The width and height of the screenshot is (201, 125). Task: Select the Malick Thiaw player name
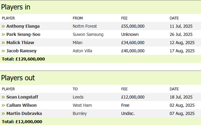tap(20, 43)
